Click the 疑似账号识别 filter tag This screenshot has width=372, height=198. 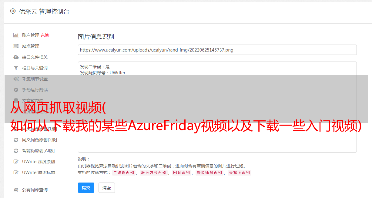209,173
